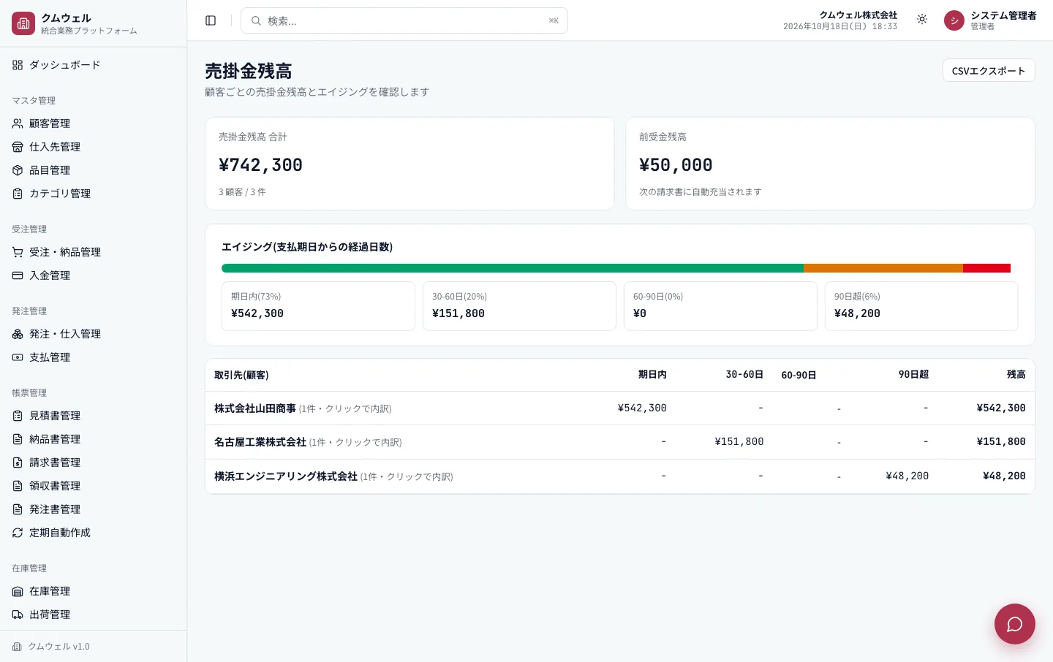The width and height of the screenshot is (1053, 662).
Task: Click the 請求書管理 document icon
Action: click(18, 463)
